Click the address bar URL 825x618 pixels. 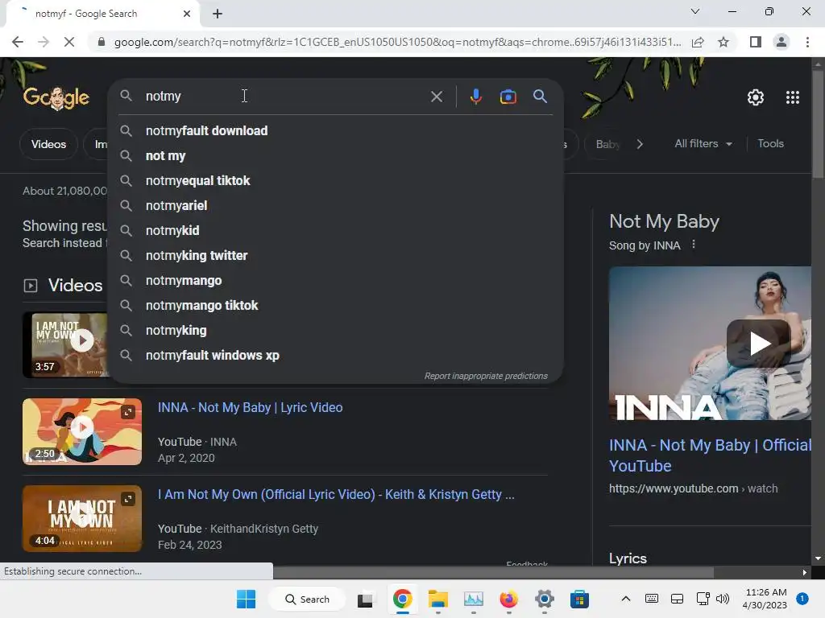point(397,42)
